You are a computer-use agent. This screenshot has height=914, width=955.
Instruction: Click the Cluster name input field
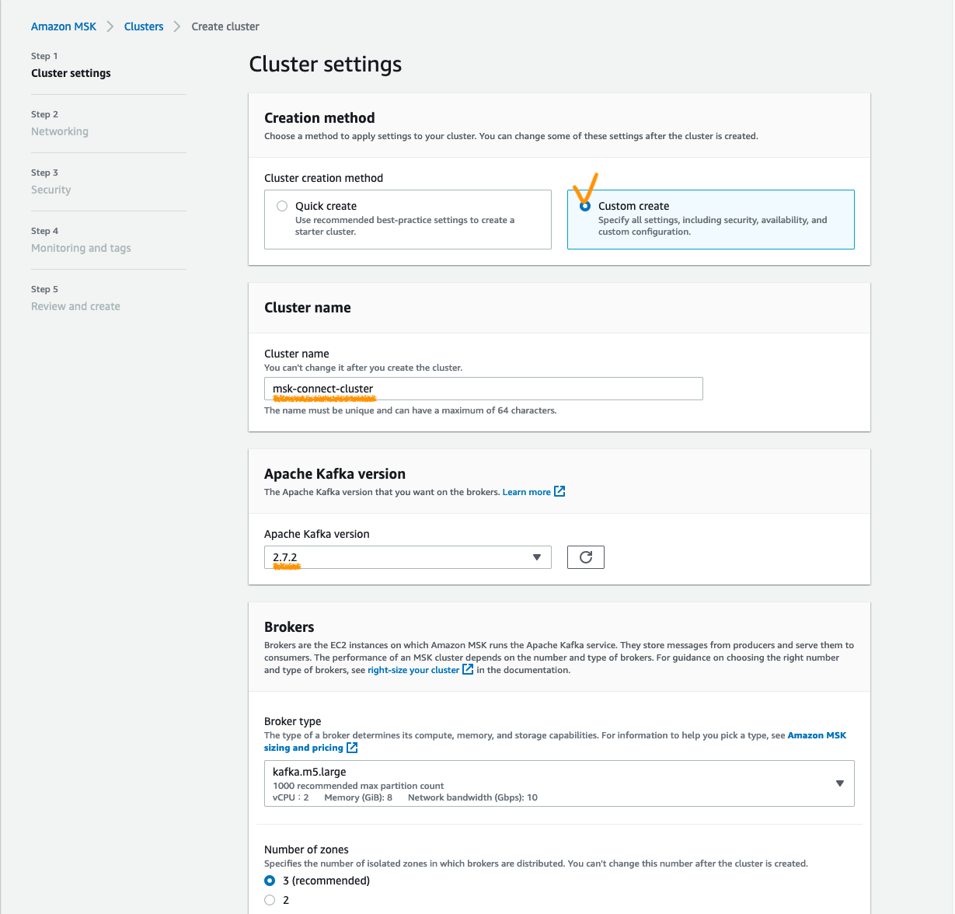(x=483, y=389)
